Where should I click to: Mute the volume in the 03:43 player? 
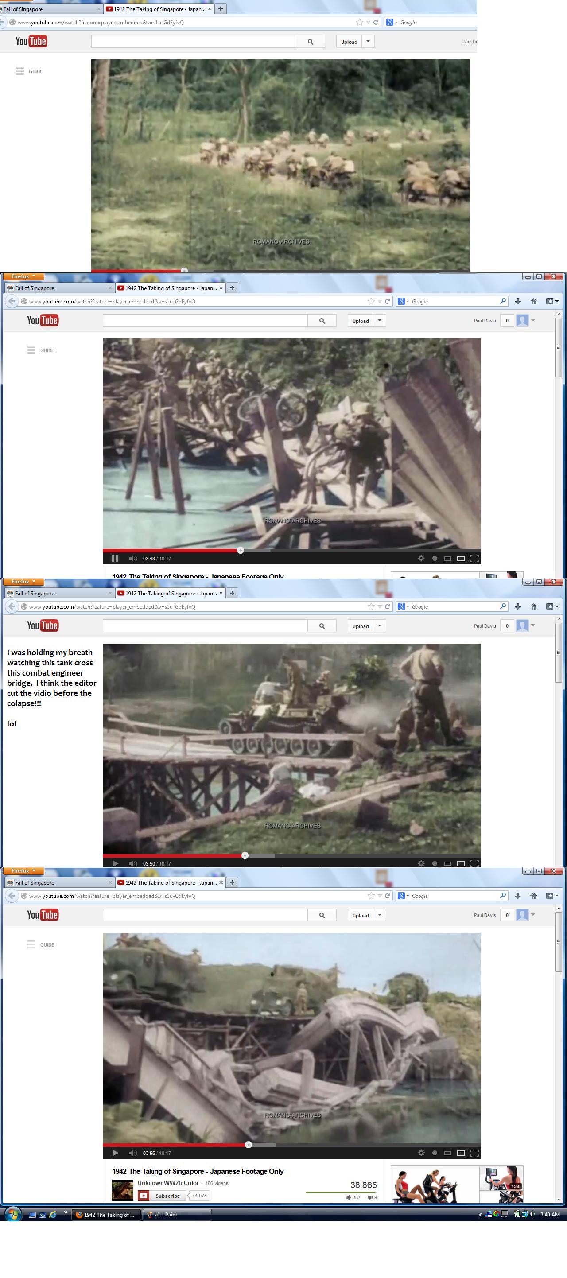coord(132,559)
